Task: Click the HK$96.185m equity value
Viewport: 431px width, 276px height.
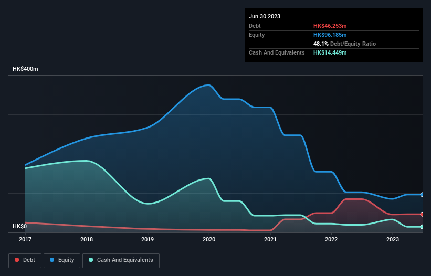Action: click(x=330, y=35)
